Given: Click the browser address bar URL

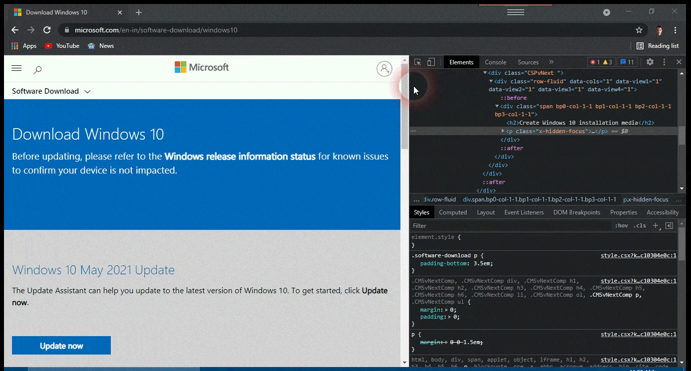Looking at the screenshot, I should click(x=156, y=30).
